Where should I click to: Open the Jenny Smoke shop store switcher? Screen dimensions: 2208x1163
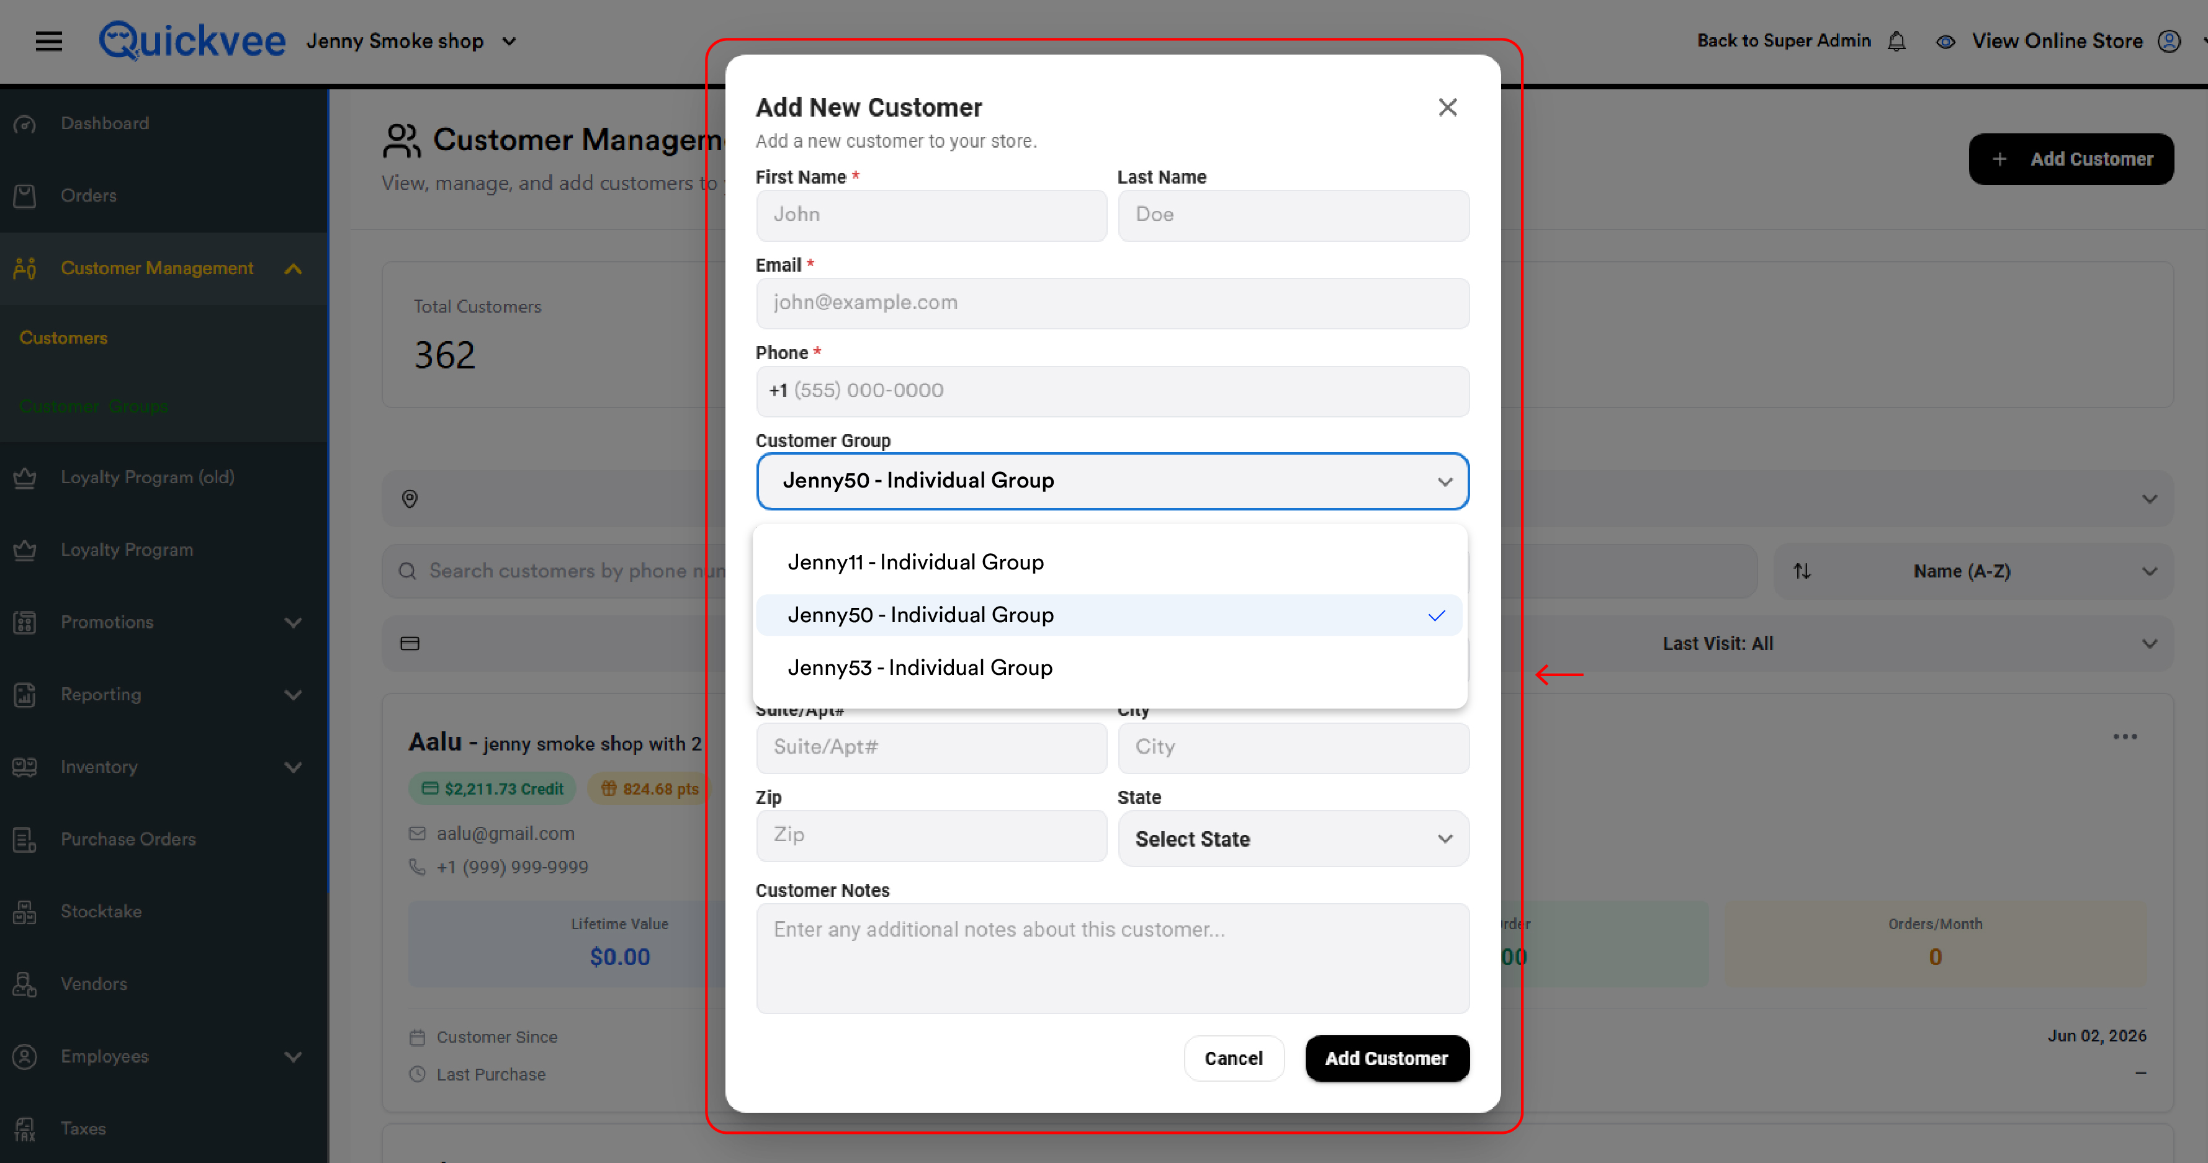coord(411,41)
